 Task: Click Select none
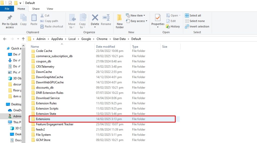(x=195, y=21)
